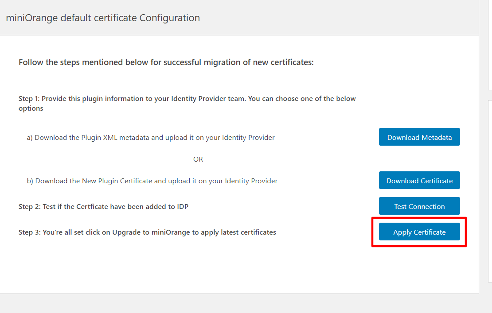Select the 'Follow the steps mentioned below' heading
The height and width of the screenshot is (313, 492).
click(166, 62)
